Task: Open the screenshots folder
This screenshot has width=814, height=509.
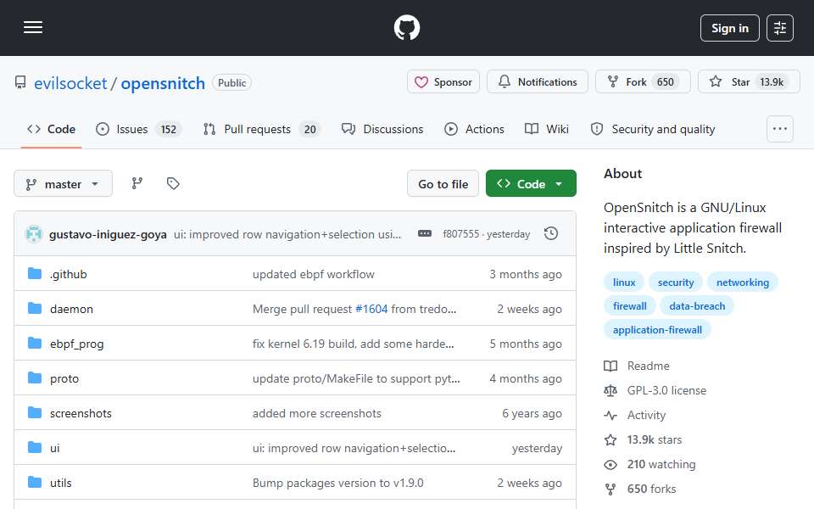Action: coord(81,413)
